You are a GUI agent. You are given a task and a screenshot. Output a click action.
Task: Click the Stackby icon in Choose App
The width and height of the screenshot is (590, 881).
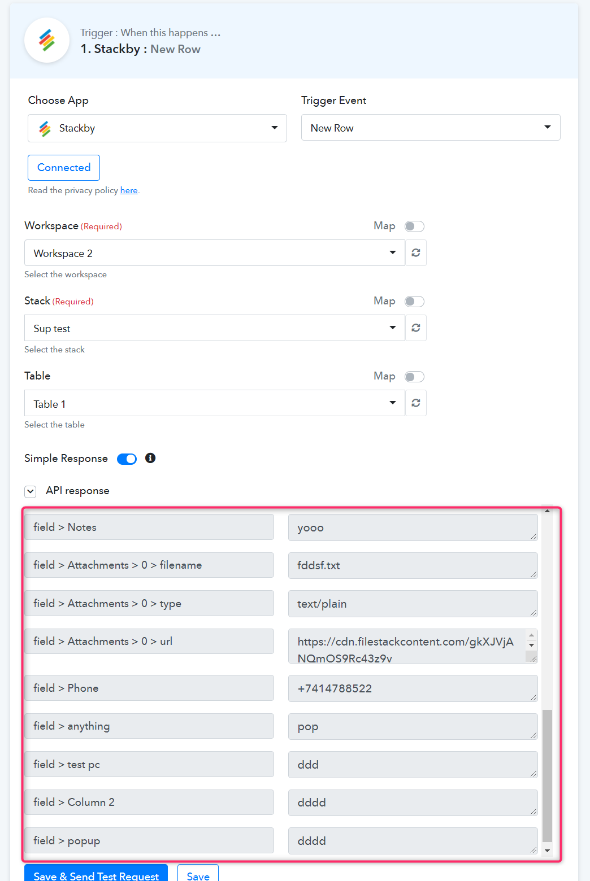[x=45, y=129]
